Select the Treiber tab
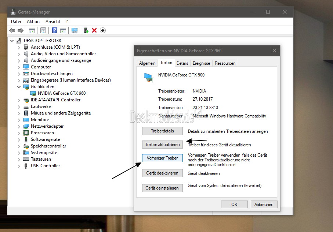 coord(166,63)
